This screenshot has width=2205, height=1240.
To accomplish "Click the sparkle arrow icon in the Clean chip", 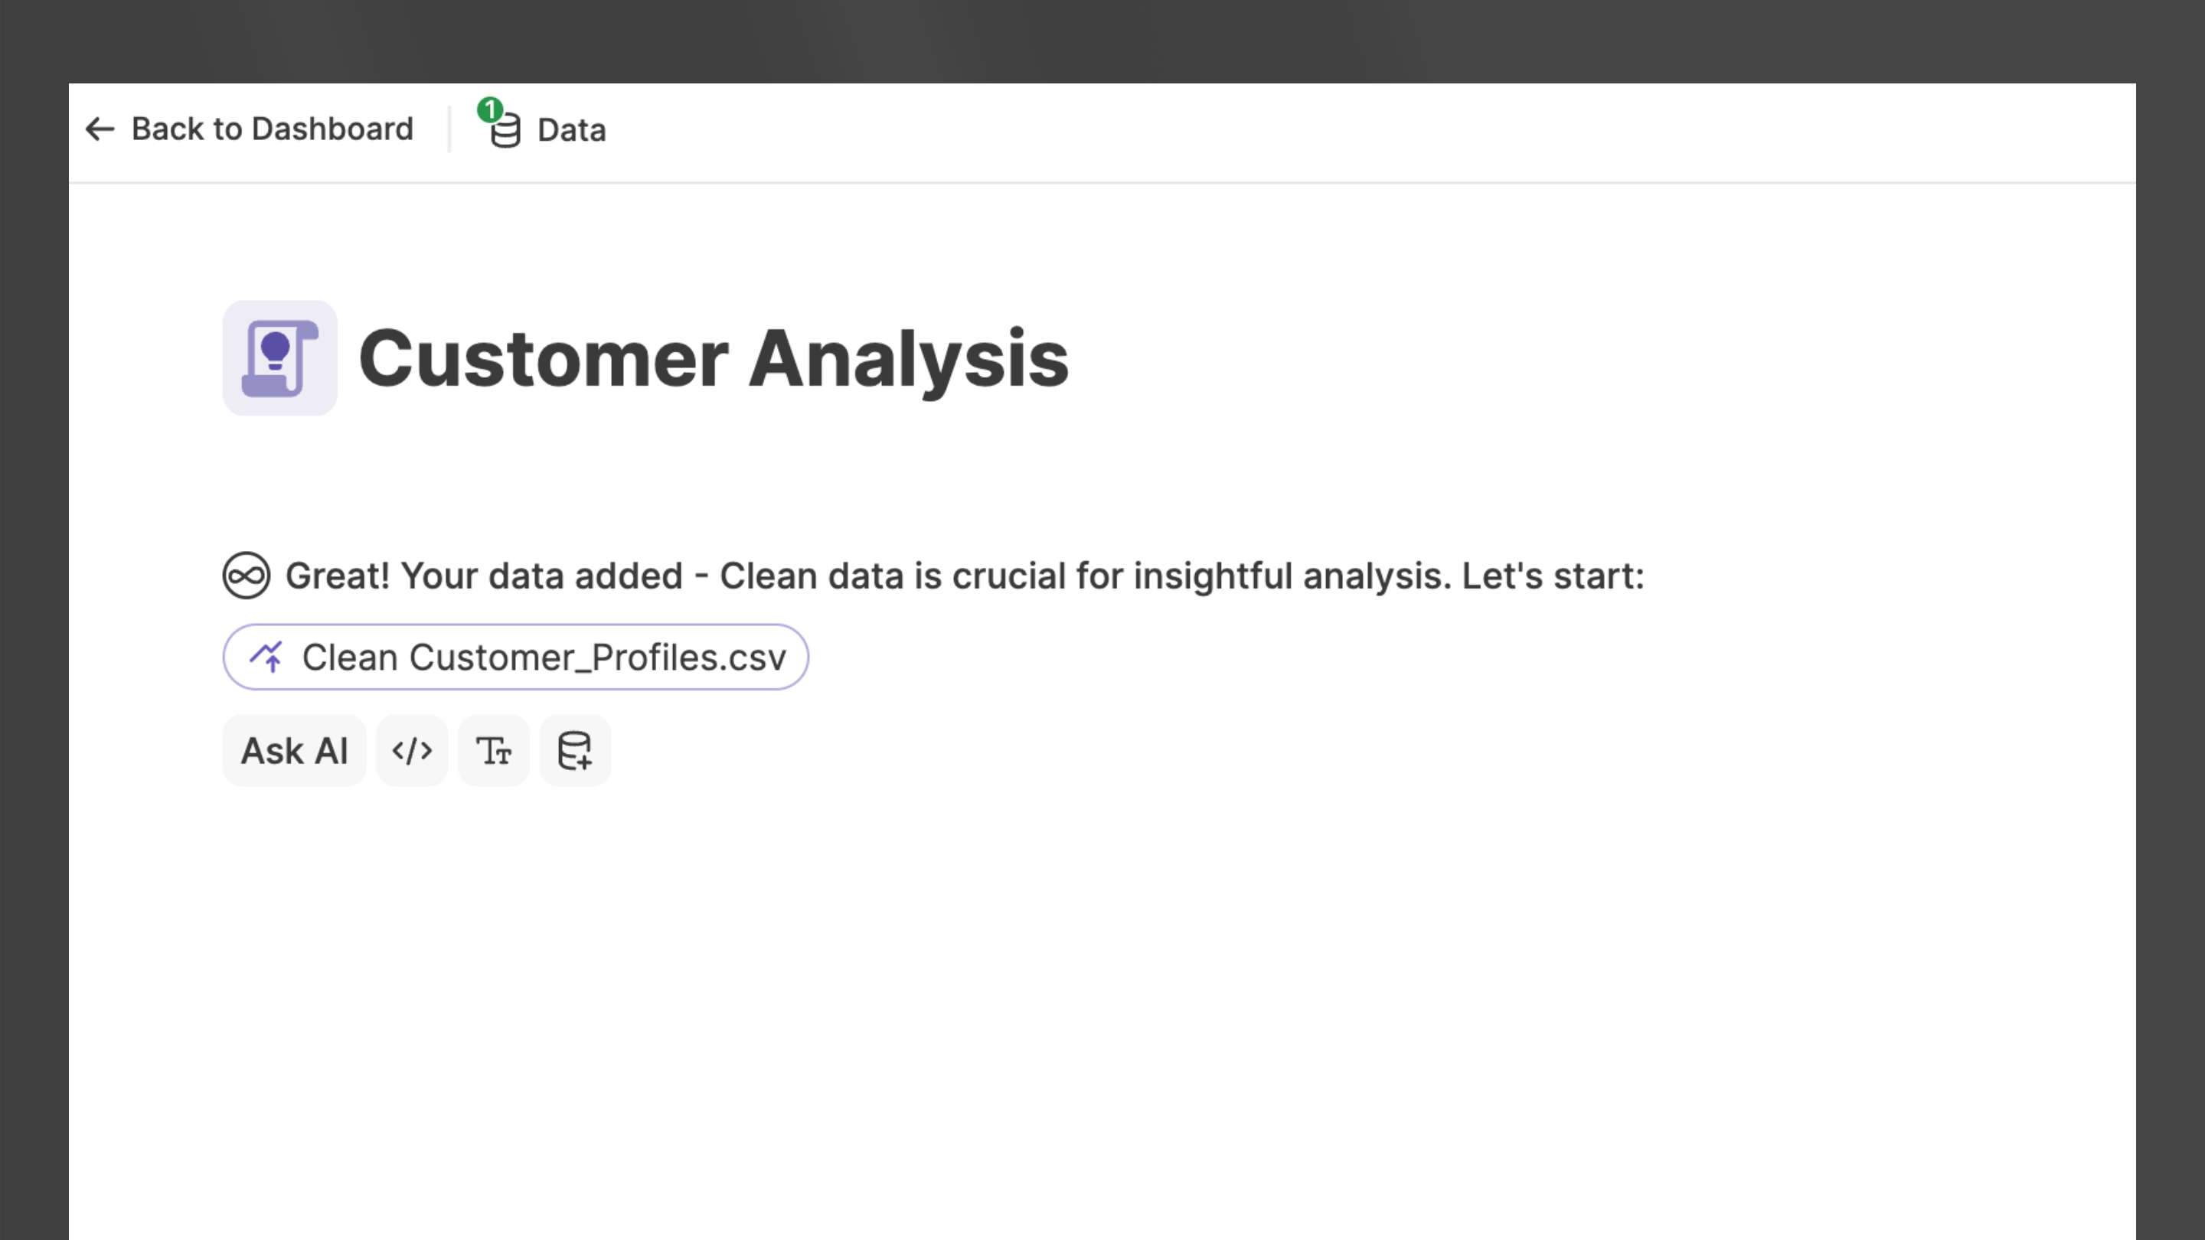I will 266,658.
